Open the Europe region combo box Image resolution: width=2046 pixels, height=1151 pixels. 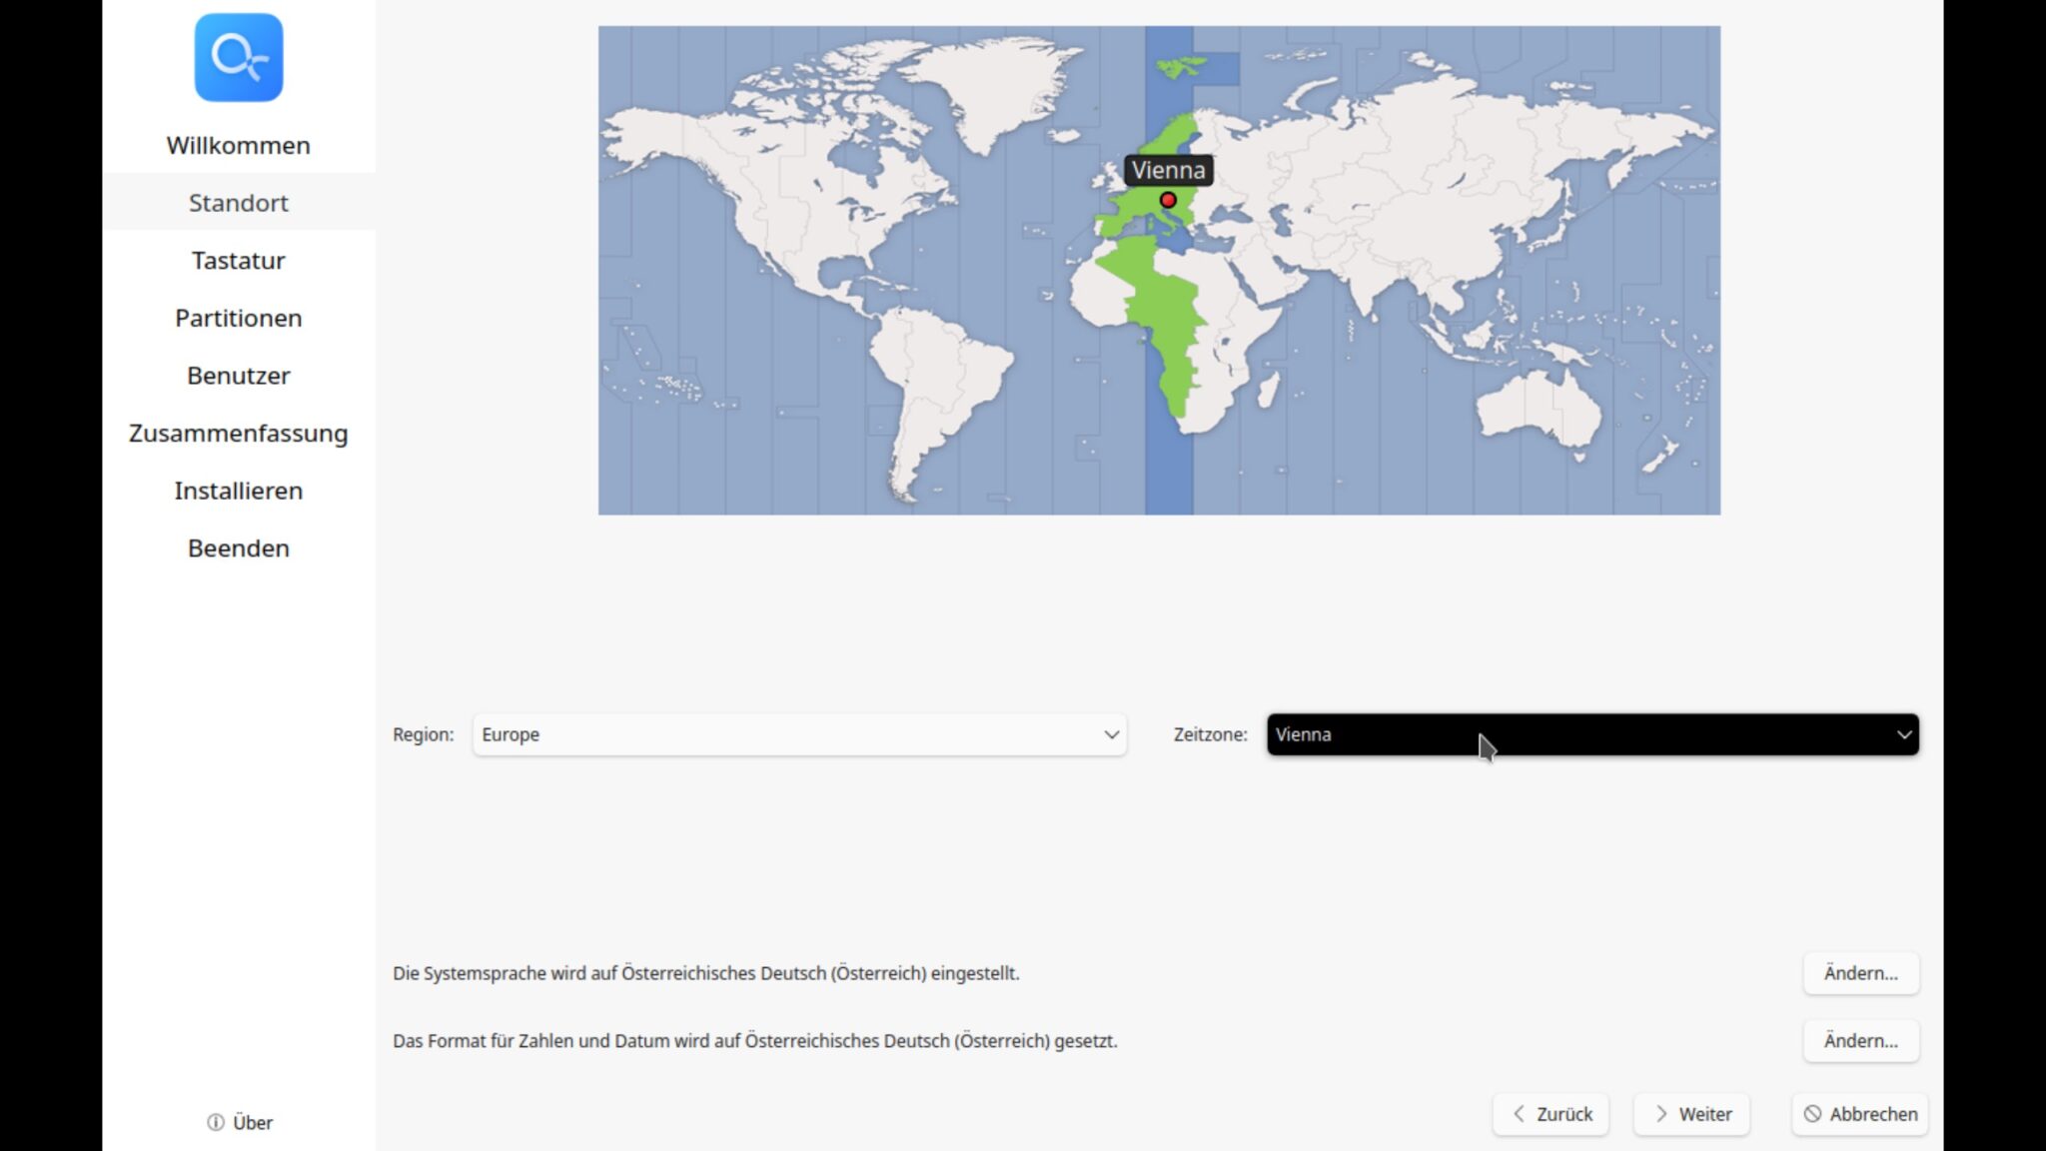(779, 734)
